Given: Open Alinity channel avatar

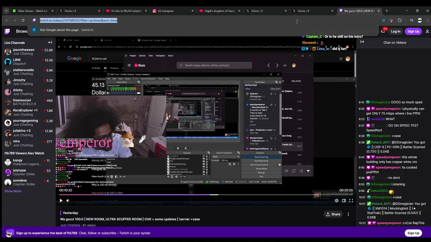Looking at the screenshot, I should click(x=8, y=92).
